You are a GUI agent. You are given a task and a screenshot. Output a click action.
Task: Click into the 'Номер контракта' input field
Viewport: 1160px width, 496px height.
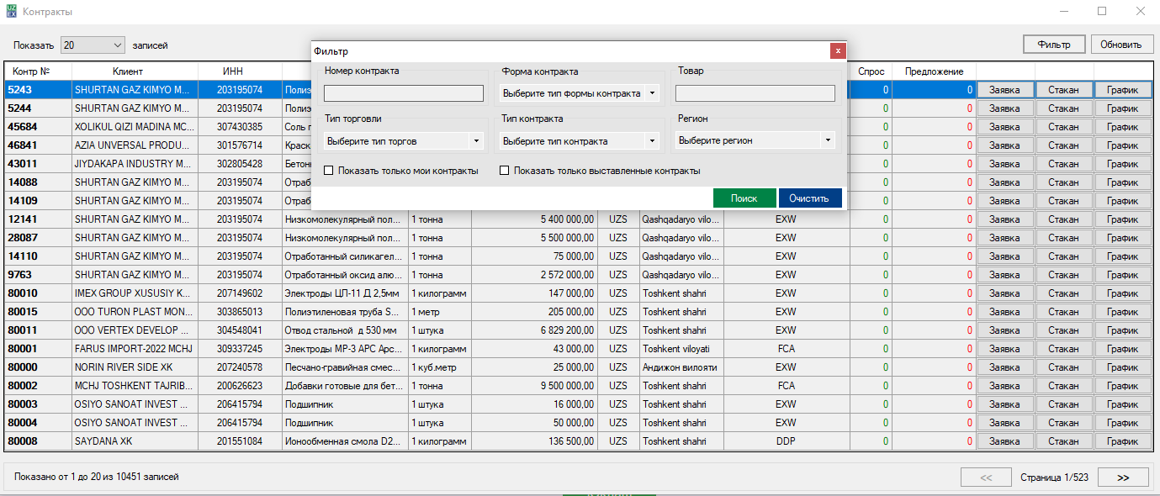point(404,93)
